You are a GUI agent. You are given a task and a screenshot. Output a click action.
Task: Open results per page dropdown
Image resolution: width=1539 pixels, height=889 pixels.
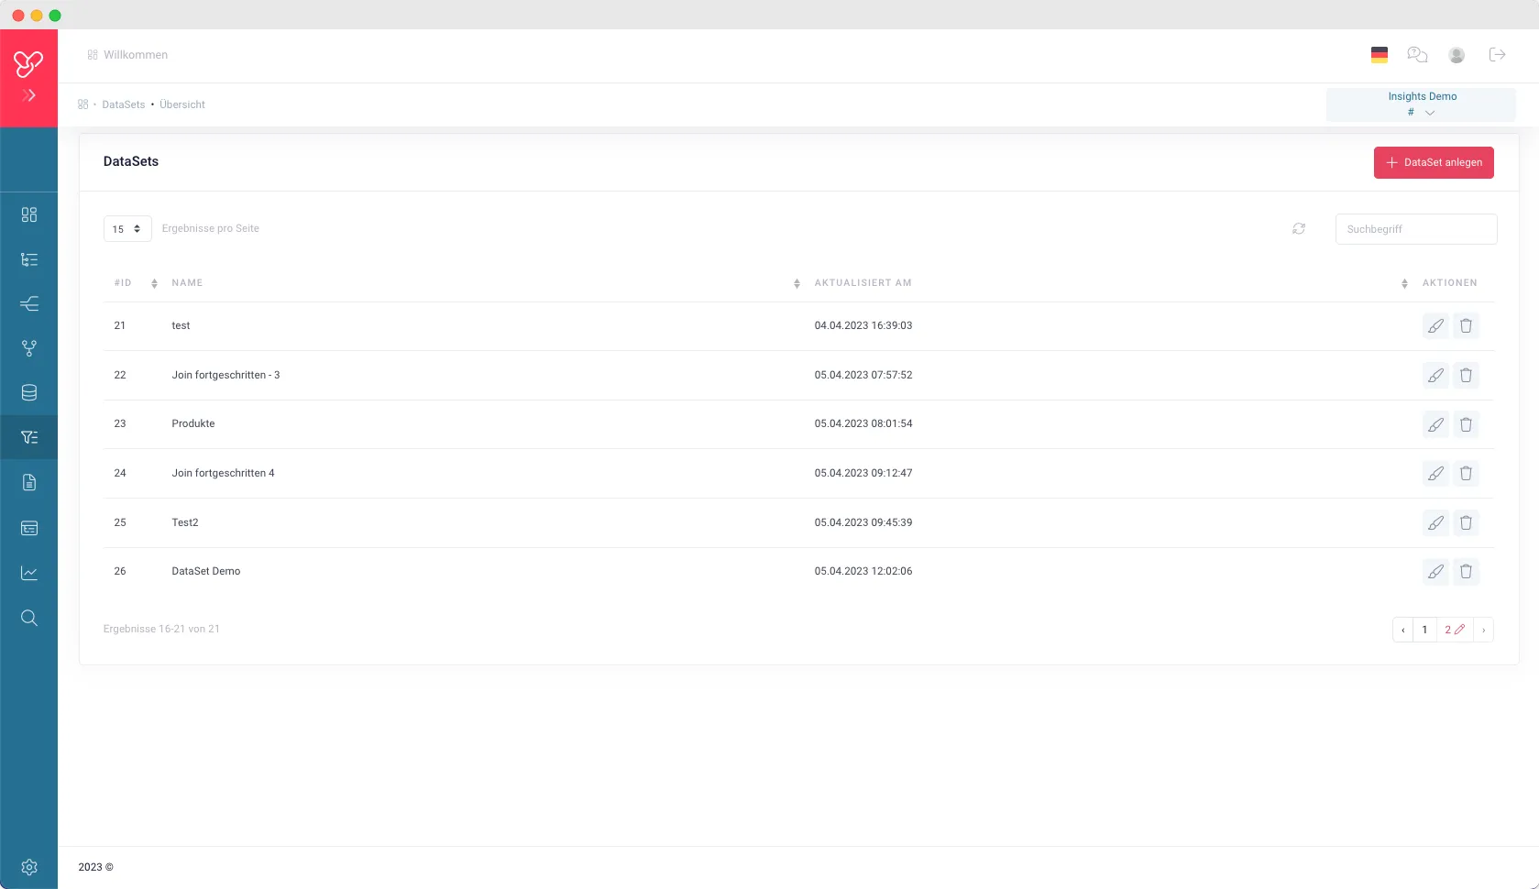pos(127,229)
